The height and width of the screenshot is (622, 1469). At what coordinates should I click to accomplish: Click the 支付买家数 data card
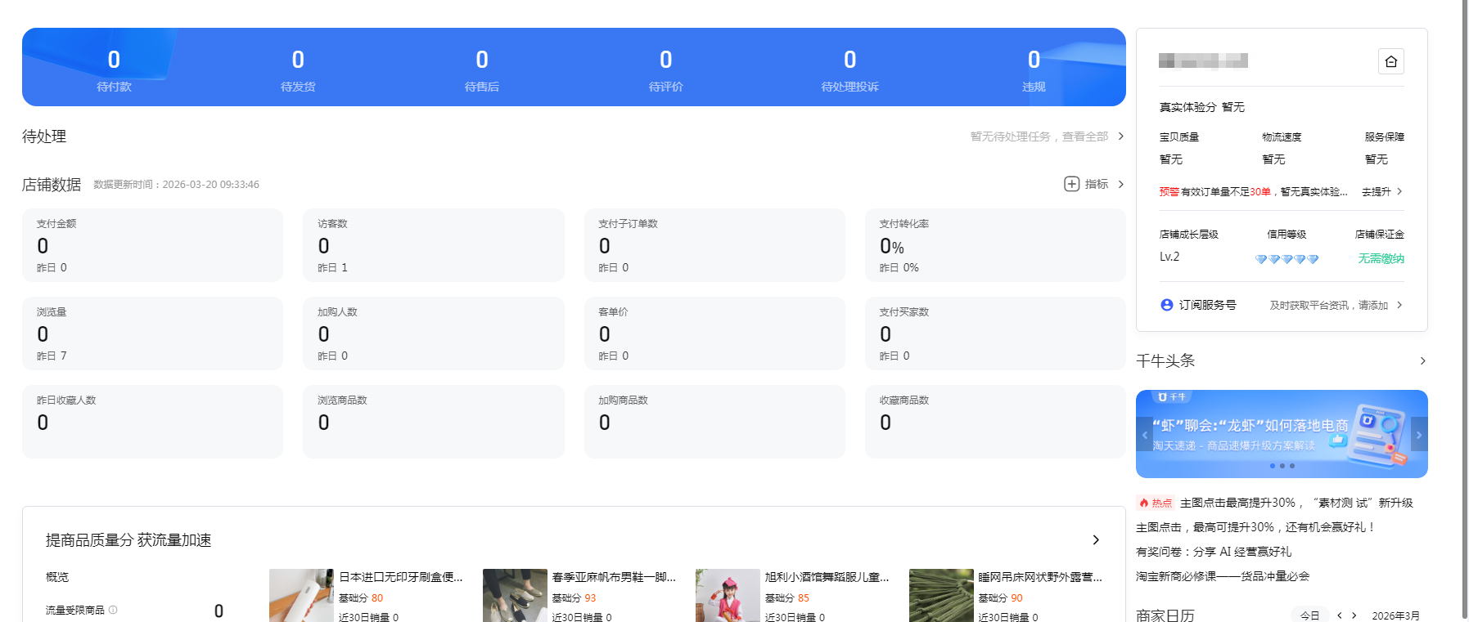coord(995,333)
